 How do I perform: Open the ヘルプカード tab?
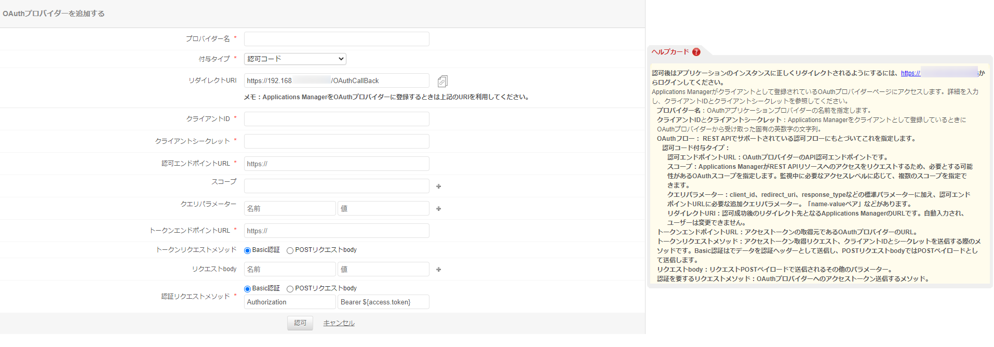click(x=670, y=52)
